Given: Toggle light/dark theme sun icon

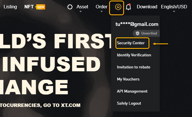Looking at the screenshot, I should tap(70, 7).
